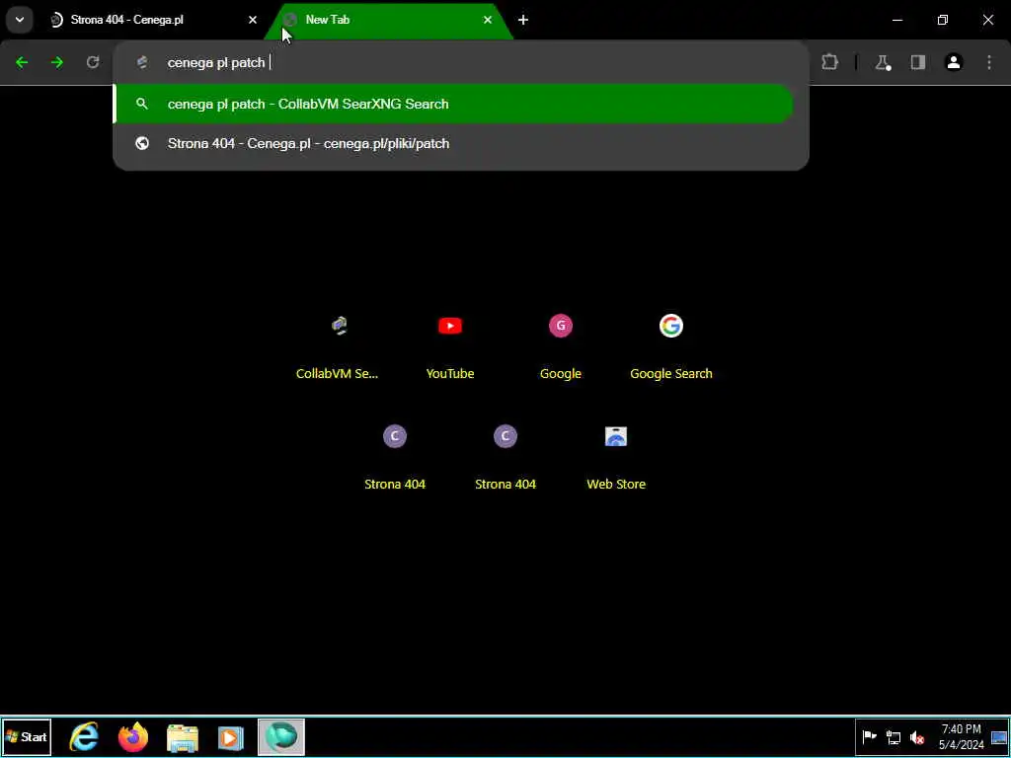Open File Explorer folder in taskbar

click(x=183, y=736)
